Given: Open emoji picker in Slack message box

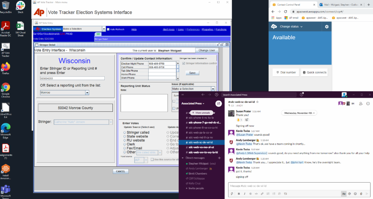Looking at the screenshot, I should (355, 194).
